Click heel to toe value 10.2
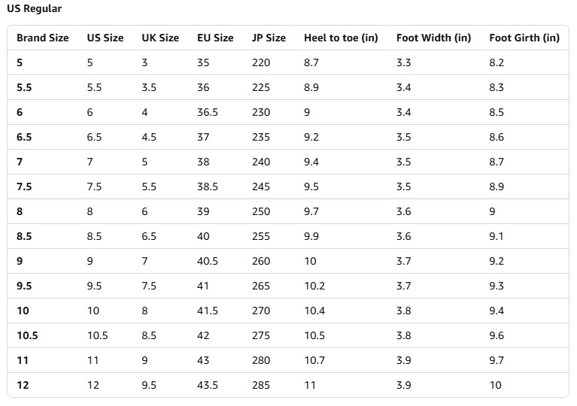Image resolution: width=577 pixels, height=406 pixels. coord(314,286)
